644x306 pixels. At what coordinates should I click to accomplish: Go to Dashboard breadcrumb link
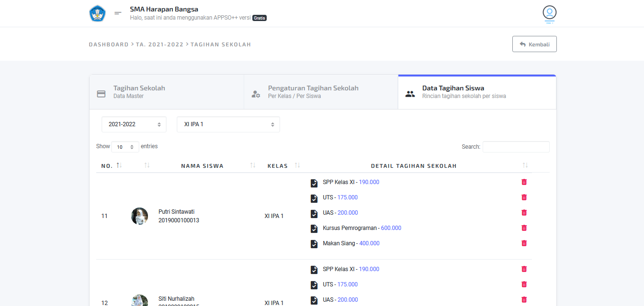point(109,44)
